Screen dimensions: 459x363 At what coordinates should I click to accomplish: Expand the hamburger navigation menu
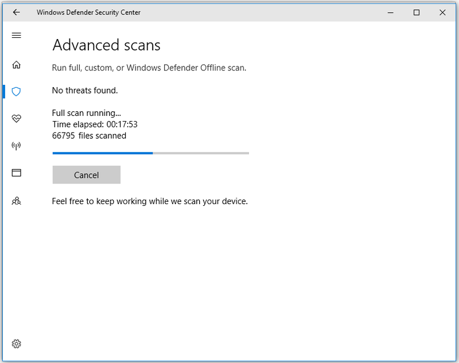coord(17,36)
